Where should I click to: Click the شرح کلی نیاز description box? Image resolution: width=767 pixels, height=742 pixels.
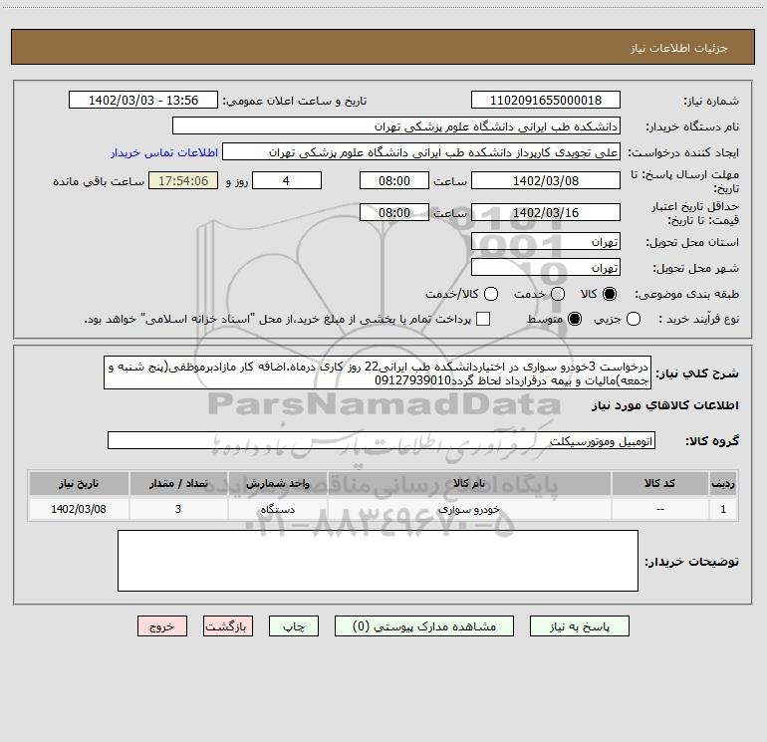(x=378, y=373)
